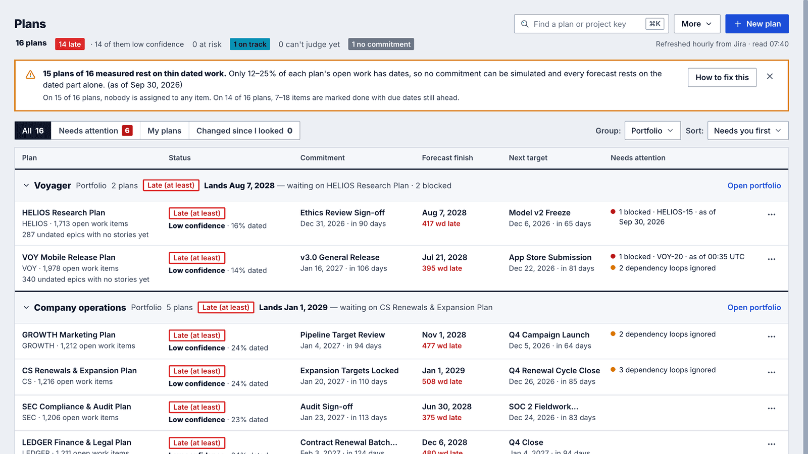Click the 1 on track badge
The image size is (808, 454).
[250, 44]
